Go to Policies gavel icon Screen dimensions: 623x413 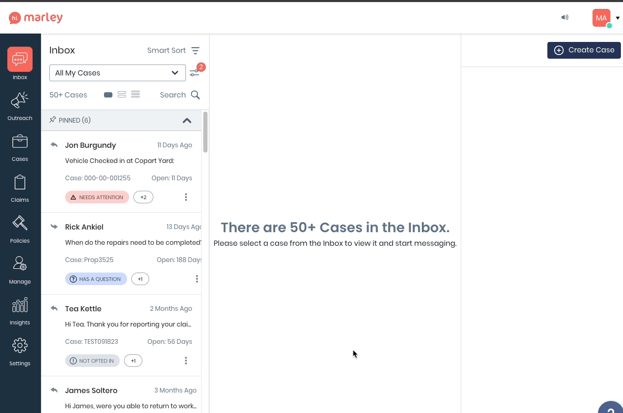click(20, 223)
